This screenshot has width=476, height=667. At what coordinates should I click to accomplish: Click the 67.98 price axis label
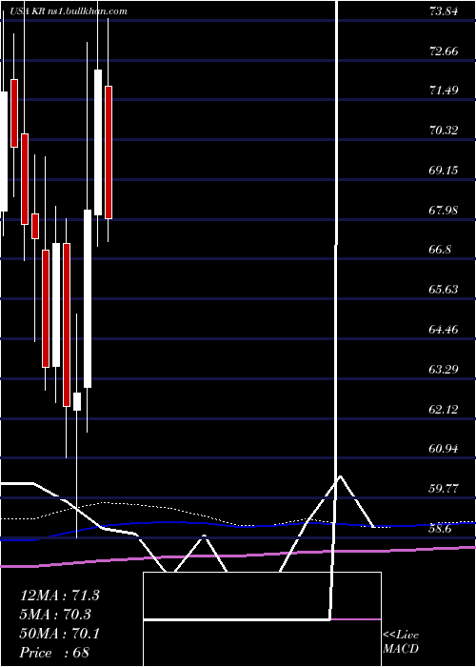pyautogui.click(x=444, y=210)
